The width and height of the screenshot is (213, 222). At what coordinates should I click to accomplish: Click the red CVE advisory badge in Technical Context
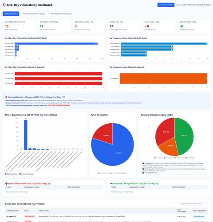pos(59,105)
